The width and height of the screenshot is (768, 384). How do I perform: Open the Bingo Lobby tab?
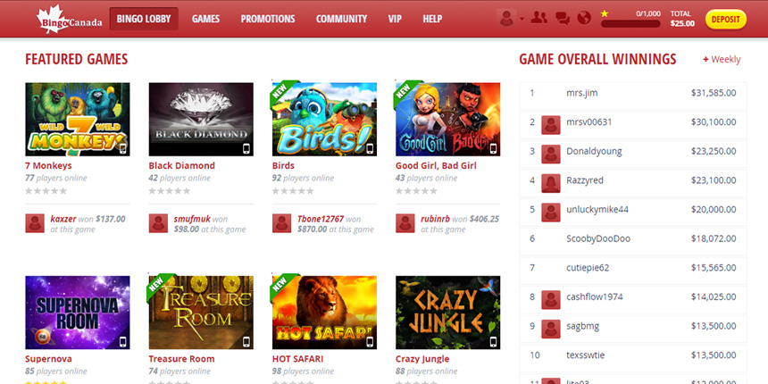144,19
